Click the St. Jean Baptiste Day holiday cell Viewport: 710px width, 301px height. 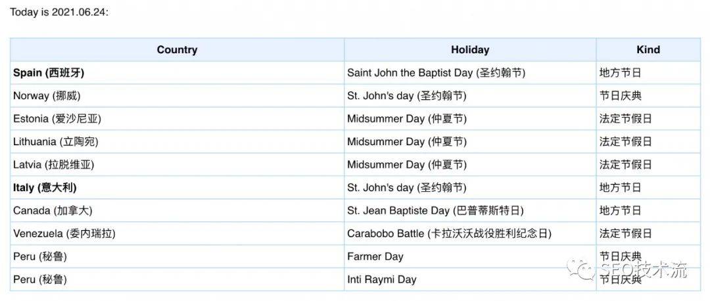[x=435, y=211]
